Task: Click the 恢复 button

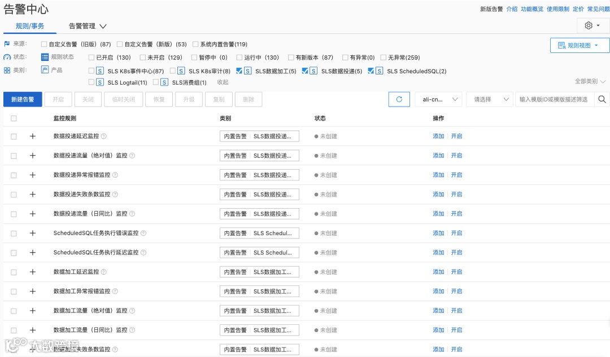Action: coord(159,99)
